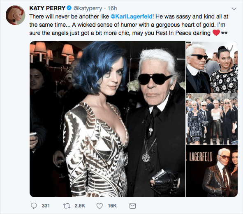The image size is (243, 214).
Task: Click the sunglasses emoji in tweet
Action: (x=224, y=33)
